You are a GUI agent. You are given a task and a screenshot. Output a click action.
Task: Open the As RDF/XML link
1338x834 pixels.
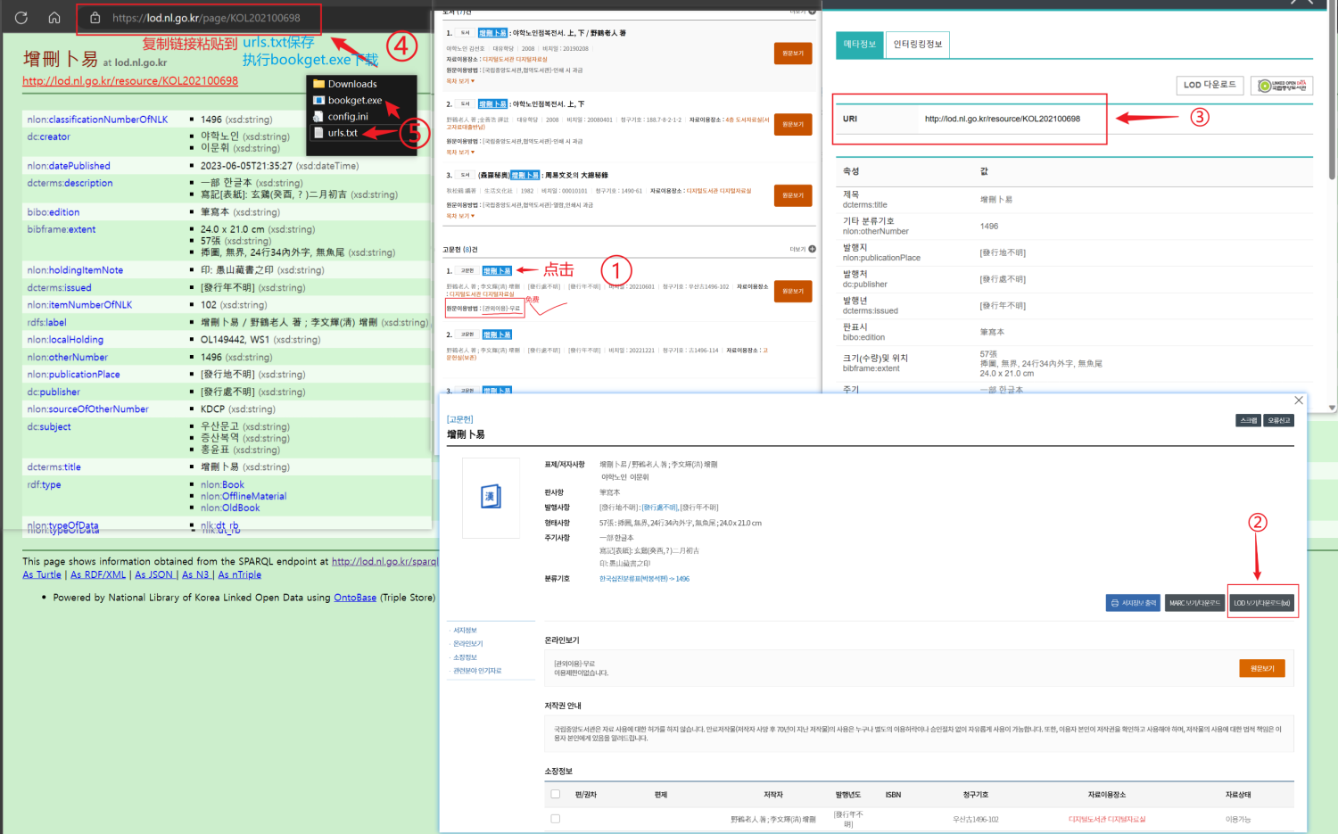(98, 575)
